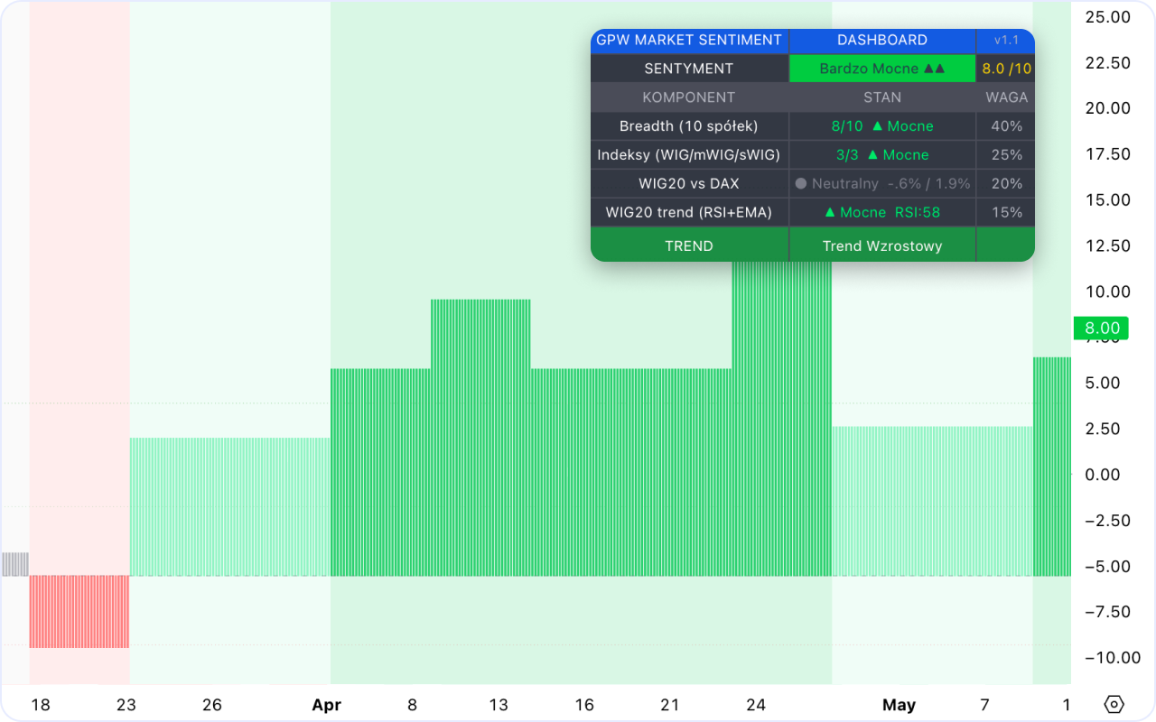Click the 0.00 level on price scale
1156x722 pixels.
point(1107,475)
